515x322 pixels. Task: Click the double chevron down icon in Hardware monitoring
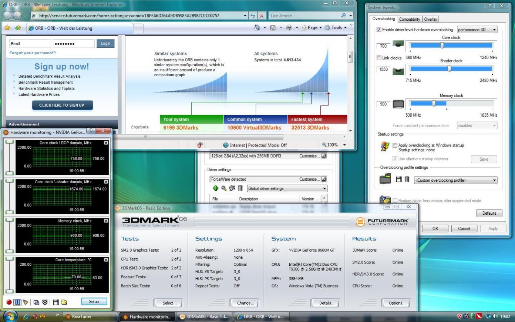pyautogui.click(x=45, y=302)
